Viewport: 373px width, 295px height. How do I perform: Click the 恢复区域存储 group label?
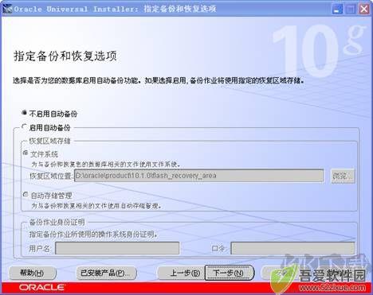pyautogui.click(x=49, y=141)
